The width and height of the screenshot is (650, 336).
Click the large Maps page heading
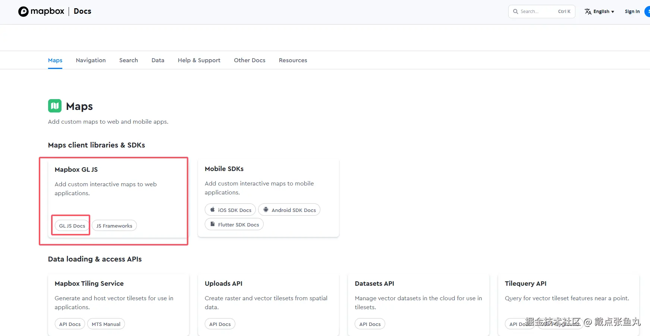pos(79,106)
